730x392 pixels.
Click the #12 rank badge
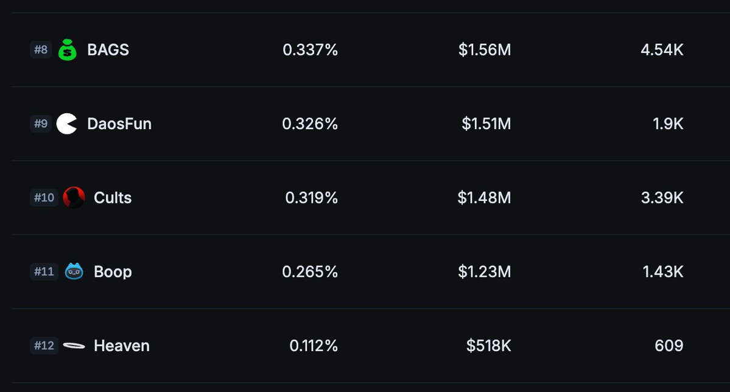point(44,346)
